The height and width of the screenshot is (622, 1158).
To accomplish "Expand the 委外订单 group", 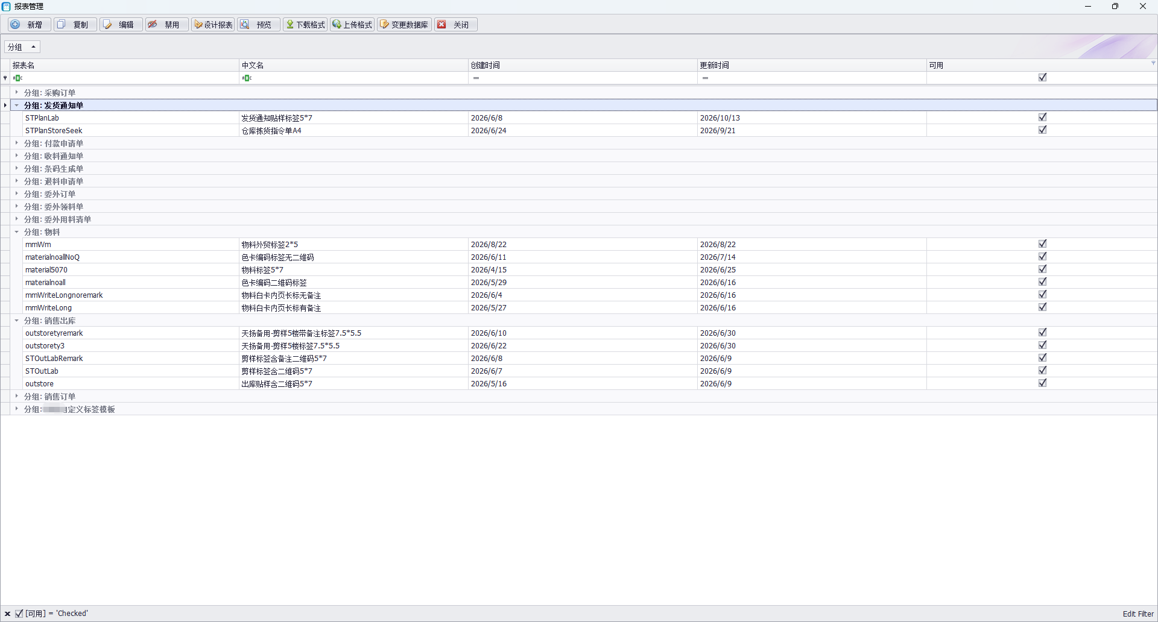I will [x=17, y=193].
